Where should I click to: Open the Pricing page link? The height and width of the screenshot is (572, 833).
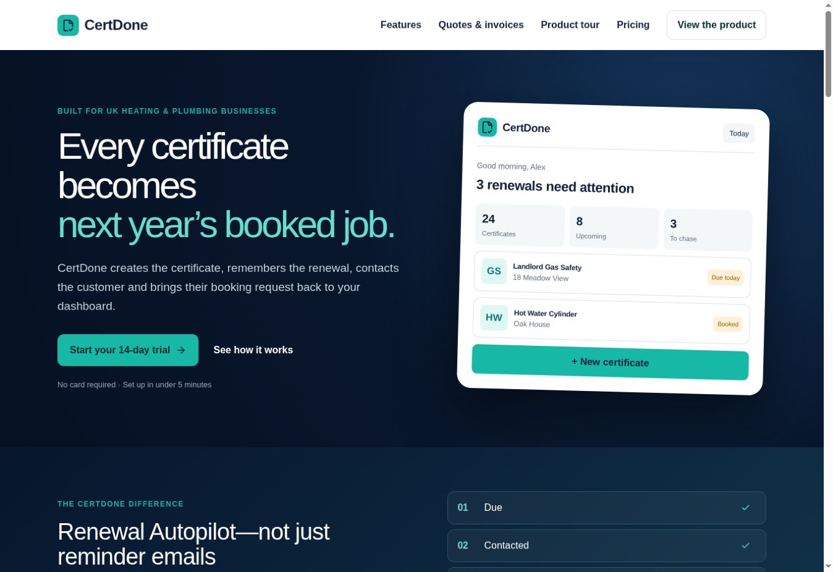click(x=633, y=25)
